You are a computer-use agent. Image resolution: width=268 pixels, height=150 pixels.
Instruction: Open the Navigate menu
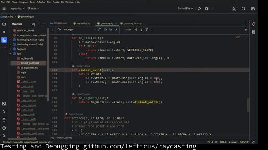(x=23, y=2)
